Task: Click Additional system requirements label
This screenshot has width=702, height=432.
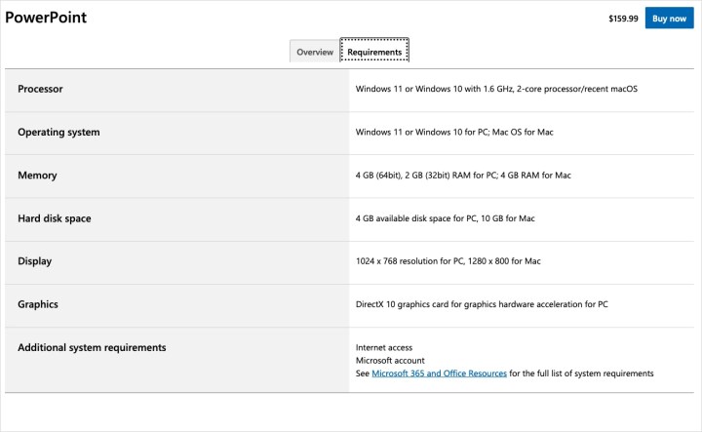Action: pos(92,347)
